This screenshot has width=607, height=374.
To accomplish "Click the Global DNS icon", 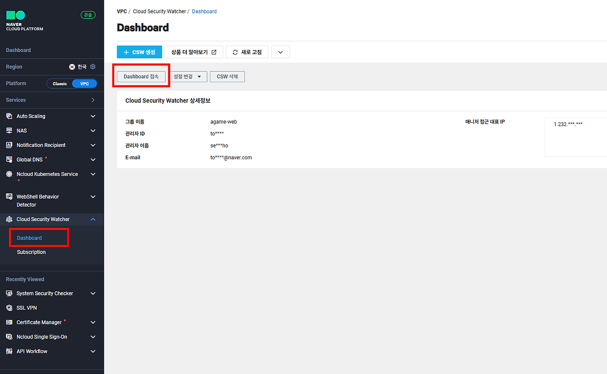I will 9,160.
